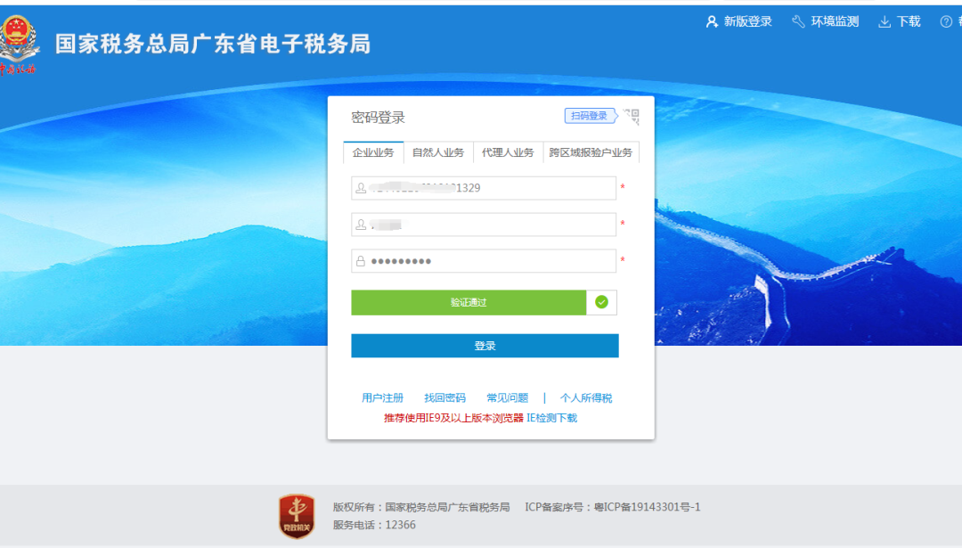Select the 企业业务 tab
Screen dimensions: 962x548
click(373, 152)
